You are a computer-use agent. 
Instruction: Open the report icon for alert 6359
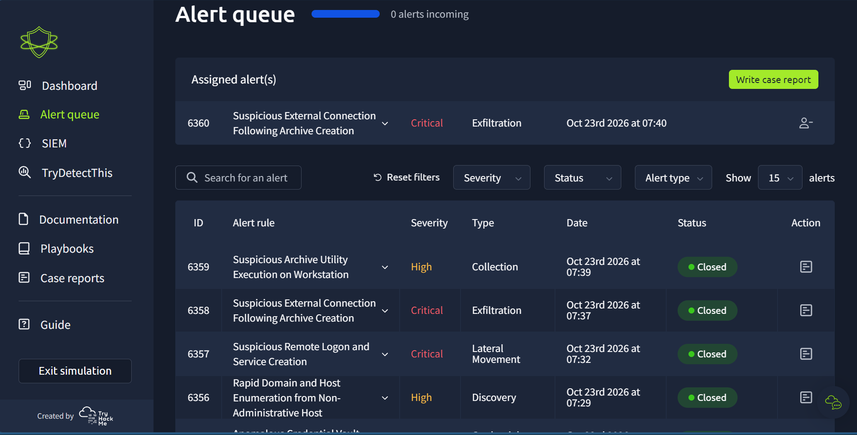[806, 267]
